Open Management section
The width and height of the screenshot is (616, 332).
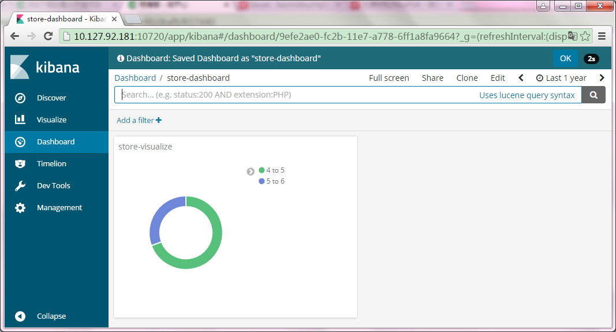[x=59, y=208]
